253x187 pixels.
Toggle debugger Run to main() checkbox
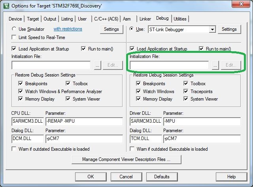coord(201,49)
